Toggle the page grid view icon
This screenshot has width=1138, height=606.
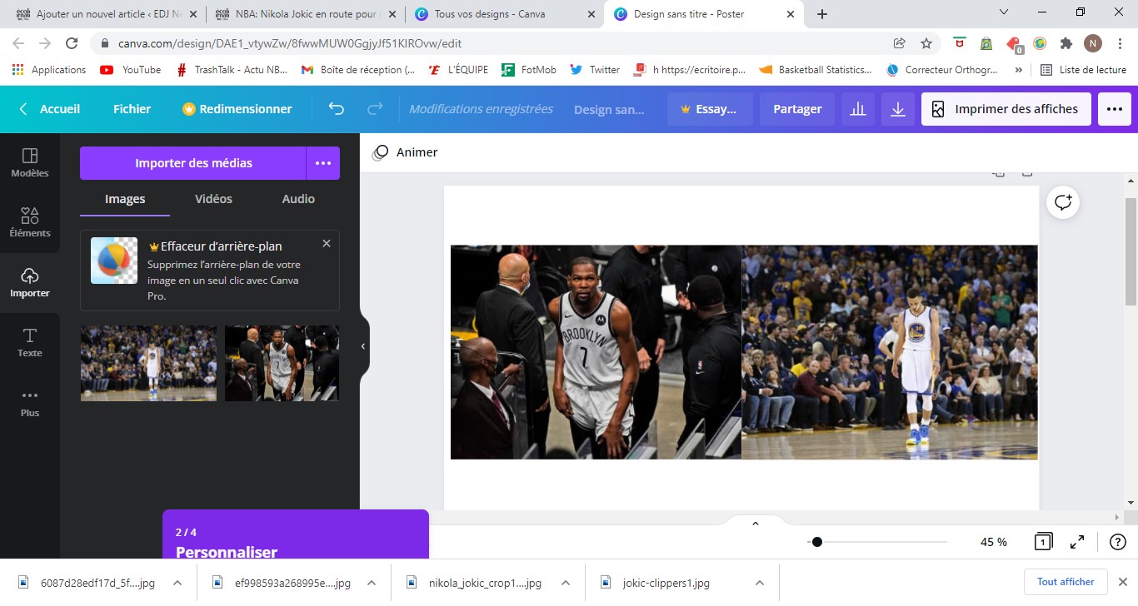[1042, 542]
